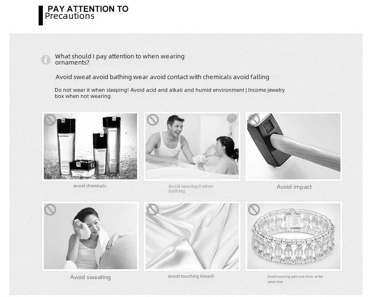372x297 pixels.
Task: Click prohibition icon on bathing couple image
Action: (x=153, y=120)
